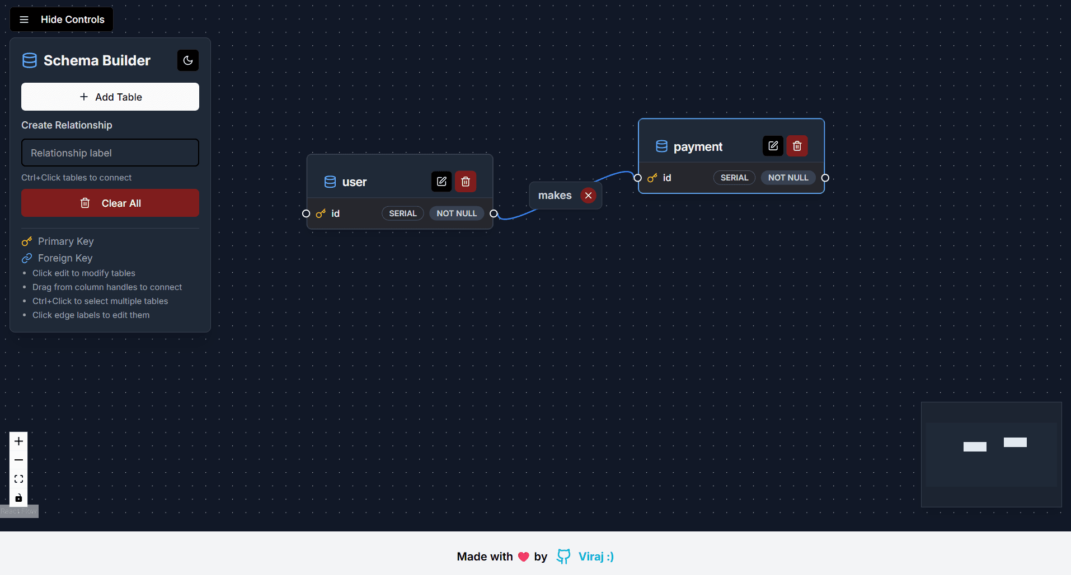The image size is (1071, 575).
Task: Delete the user table via its trash icon
Action: click(x=466, y=181)
